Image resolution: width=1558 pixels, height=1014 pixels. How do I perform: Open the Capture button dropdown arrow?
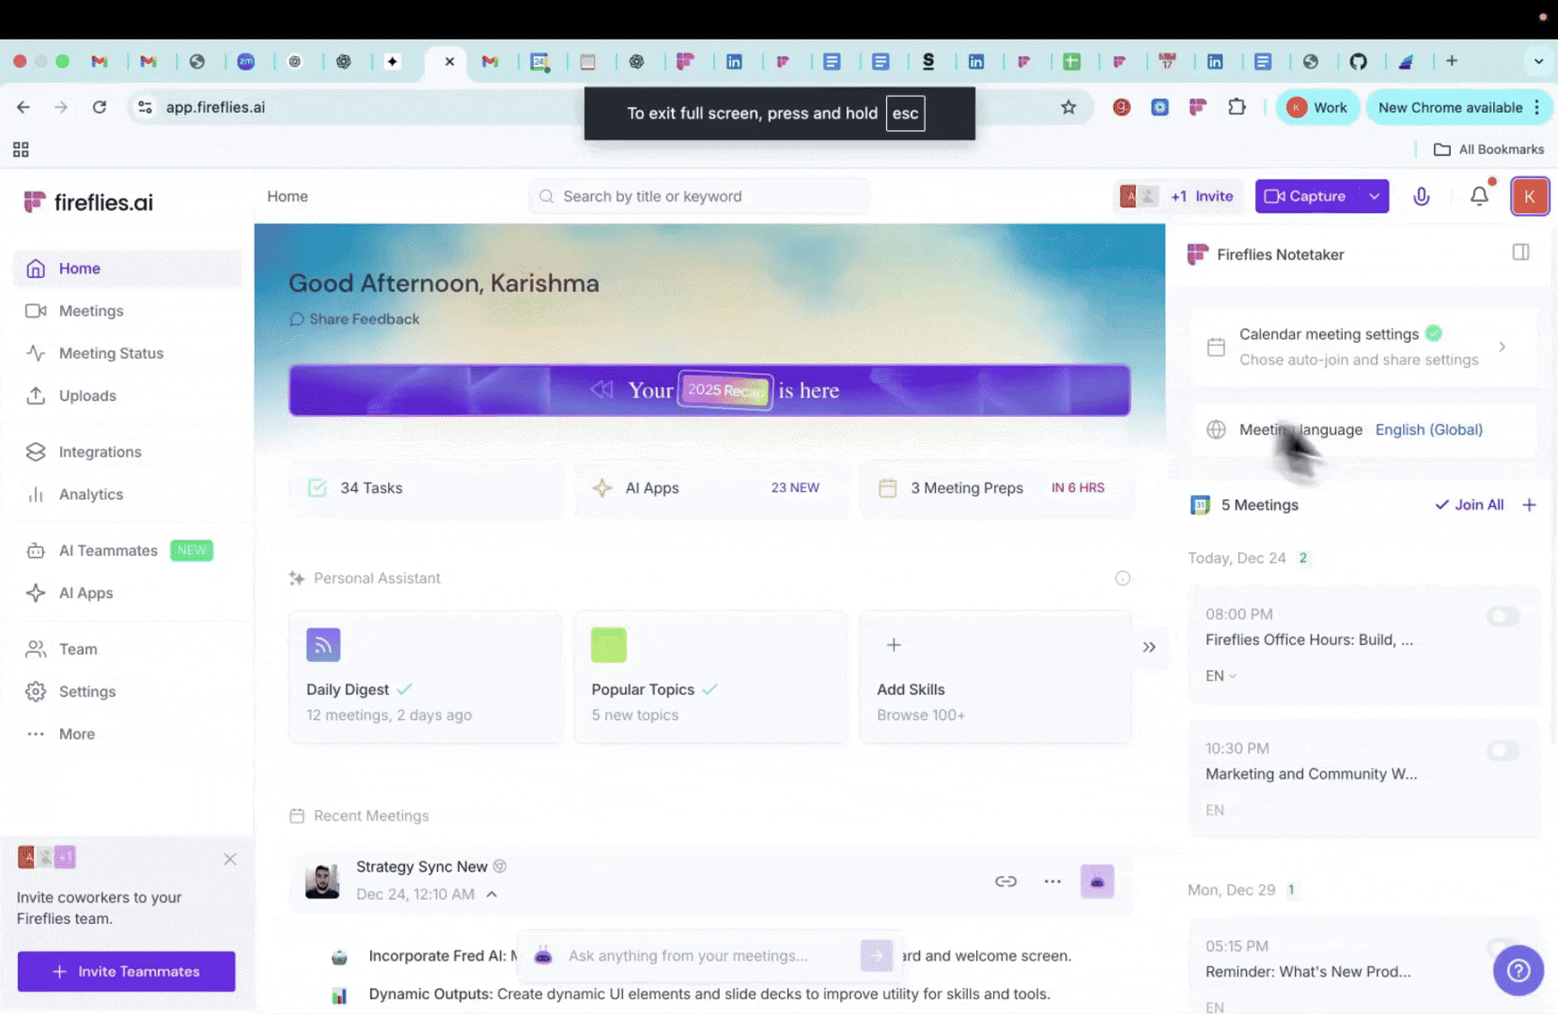coord(1374,196)
